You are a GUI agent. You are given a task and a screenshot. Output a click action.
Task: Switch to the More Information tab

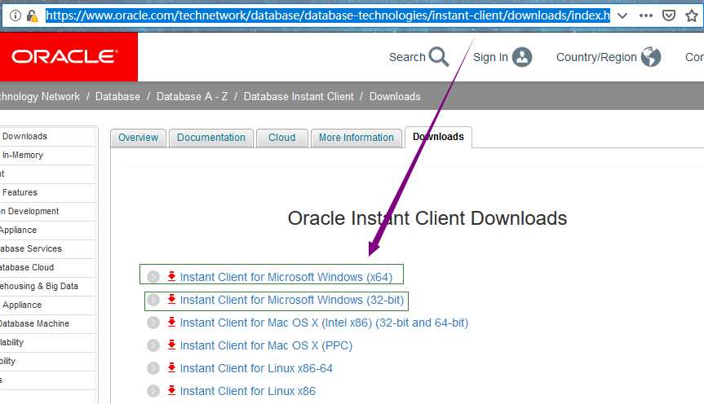(x=356, y=138)
